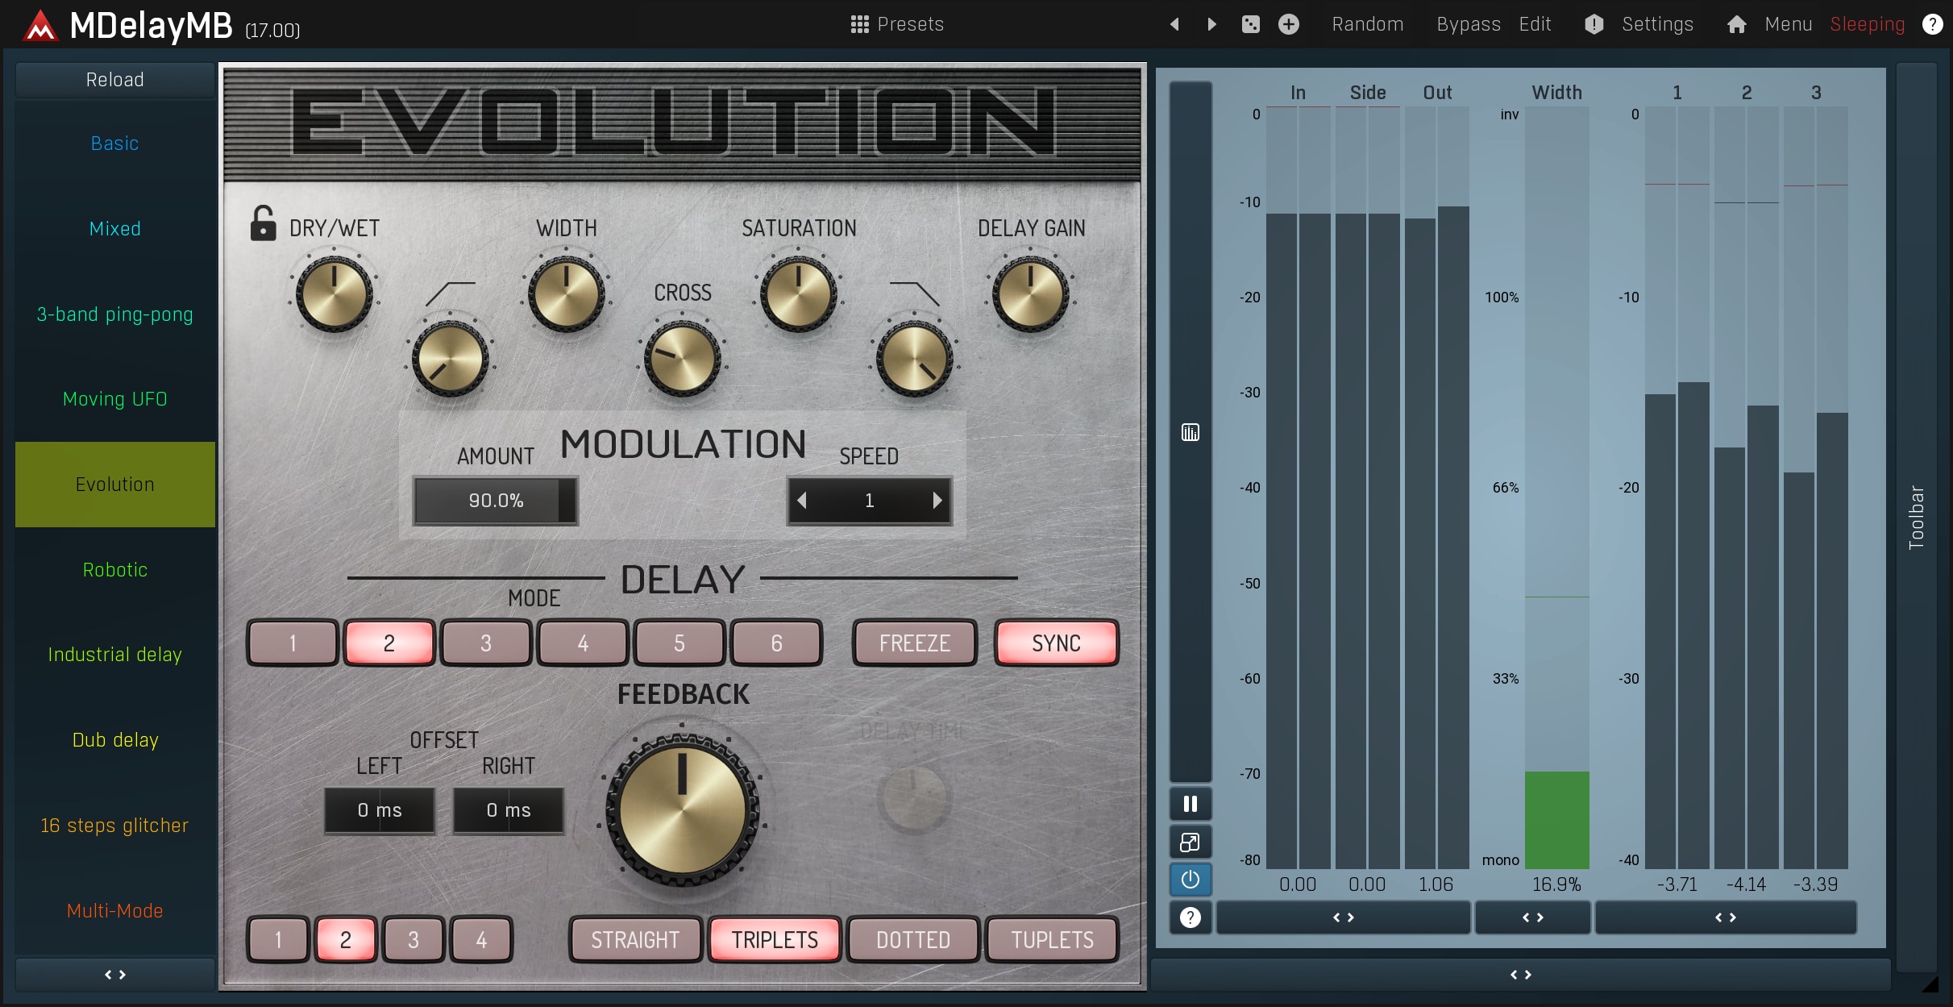Toggle the meter power button icon

(x=1190, y=880)
